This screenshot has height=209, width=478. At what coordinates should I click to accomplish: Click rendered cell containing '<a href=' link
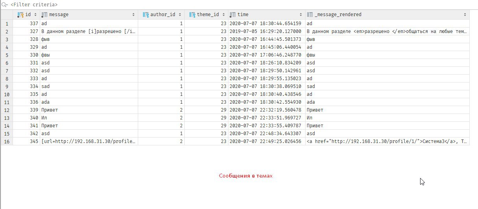pyautogui.click(x=387, y=141)
